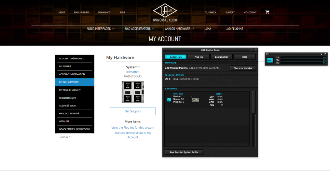Open My Plug-In Library
Screen dimensions: 330x171
(74, 90)
